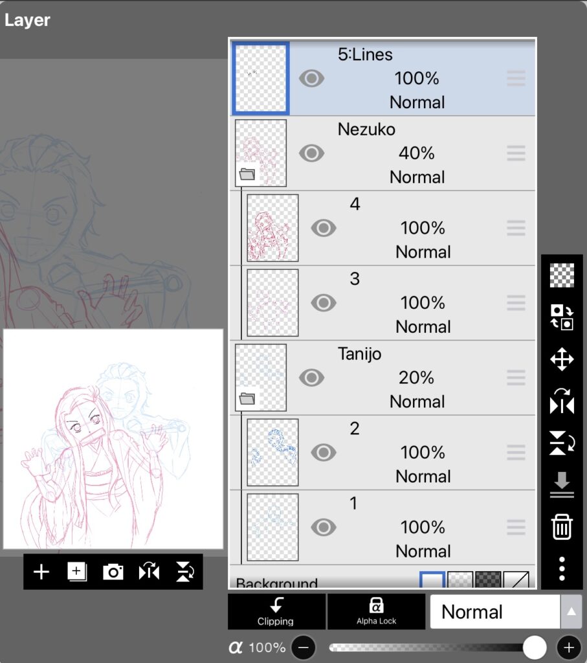
Task: Click the opacity slider handle
Action: click(535, 647)
